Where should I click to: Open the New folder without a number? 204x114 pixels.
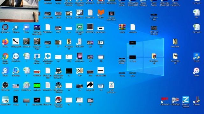coord(175,42)
